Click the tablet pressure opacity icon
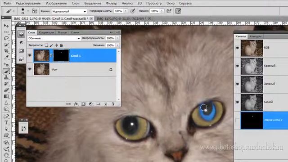288x162 pixels. (x=133, y=11)
